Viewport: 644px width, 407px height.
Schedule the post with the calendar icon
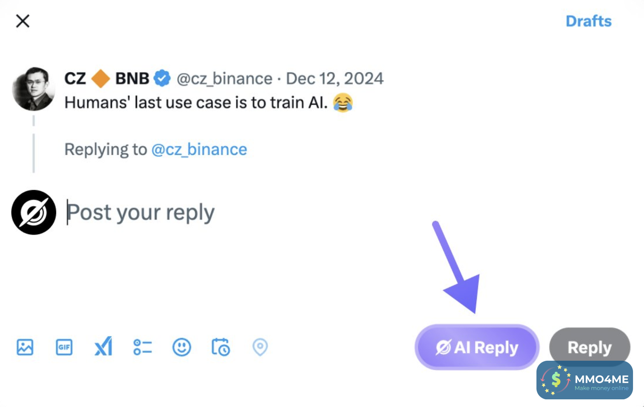[220, 347]
